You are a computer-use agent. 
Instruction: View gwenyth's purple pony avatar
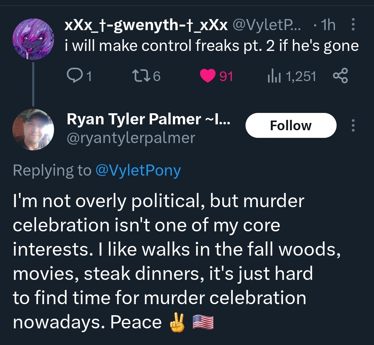33,38
